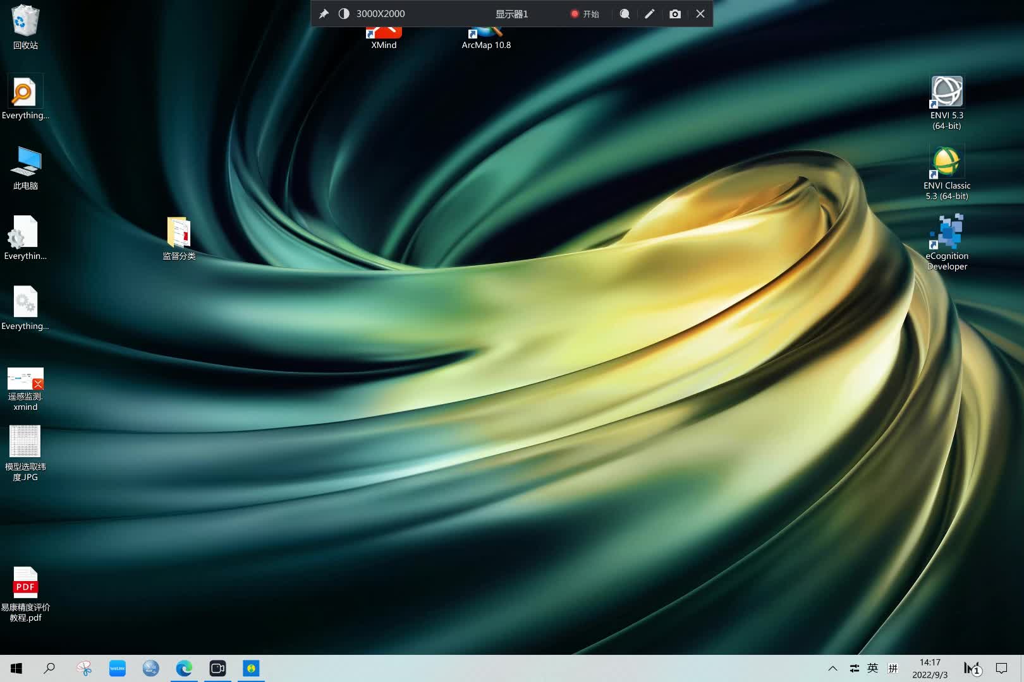Open the pinwheel app in taskbar

(x=83, y=668)
